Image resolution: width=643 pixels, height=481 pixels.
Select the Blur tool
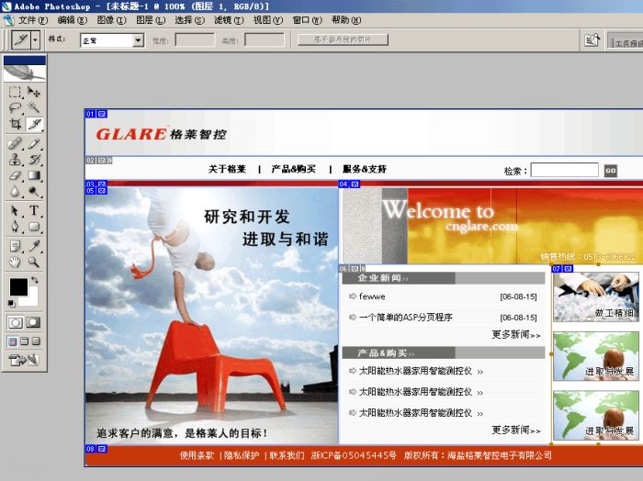16,191
